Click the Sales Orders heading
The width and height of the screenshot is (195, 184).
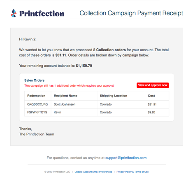coord(35,80)
